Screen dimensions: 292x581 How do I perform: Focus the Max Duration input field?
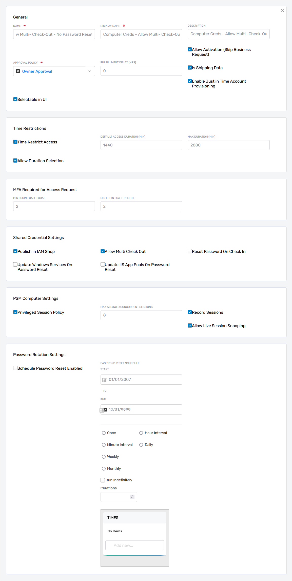point(228,145)
